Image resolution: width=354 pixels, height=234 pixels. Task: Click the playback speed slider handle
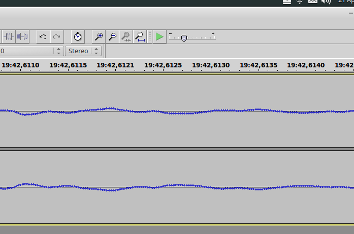pos(184,38)
